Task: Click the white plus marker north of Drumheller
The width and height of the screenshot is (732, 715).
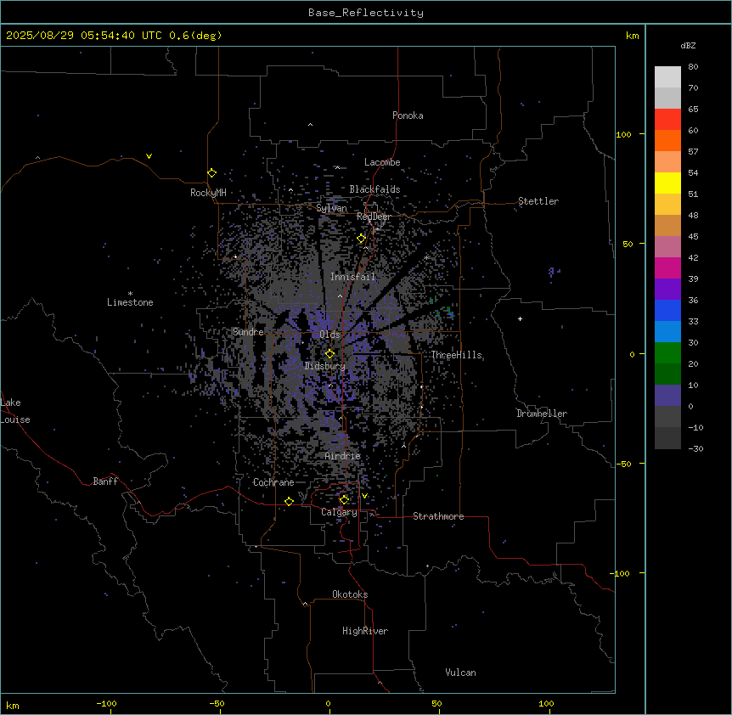Action: pos(520,318)
